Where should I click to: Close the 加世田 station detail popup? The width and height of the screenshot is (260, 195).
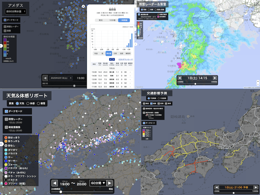tap(83, 6)
